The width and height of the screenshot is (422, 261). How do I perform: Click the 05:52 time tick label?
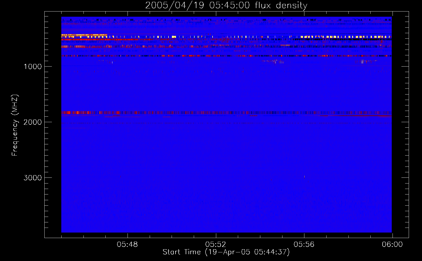coord(216,244)
